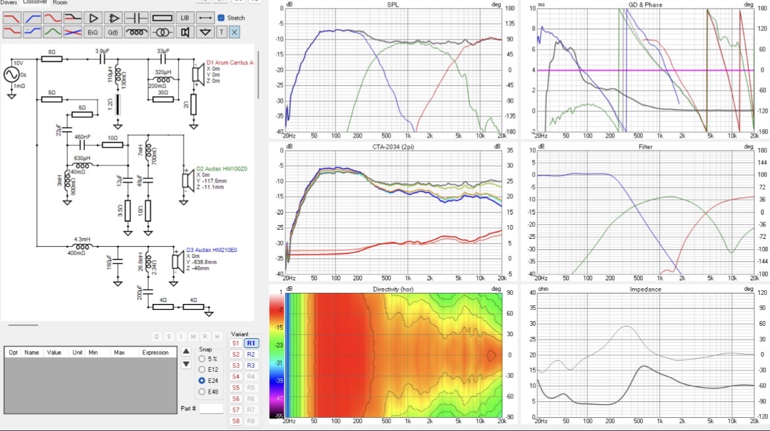The image size is (770, 431).
Task: Move selected row down with arrow
Action: tap(186, 365)
